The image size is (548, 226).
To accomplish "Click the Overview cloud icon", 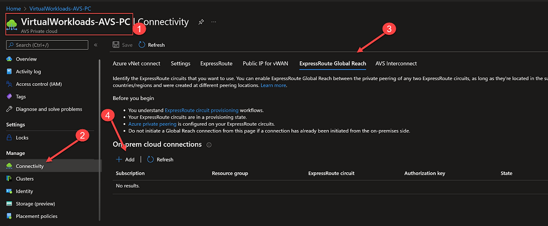I will pos(9,59).
